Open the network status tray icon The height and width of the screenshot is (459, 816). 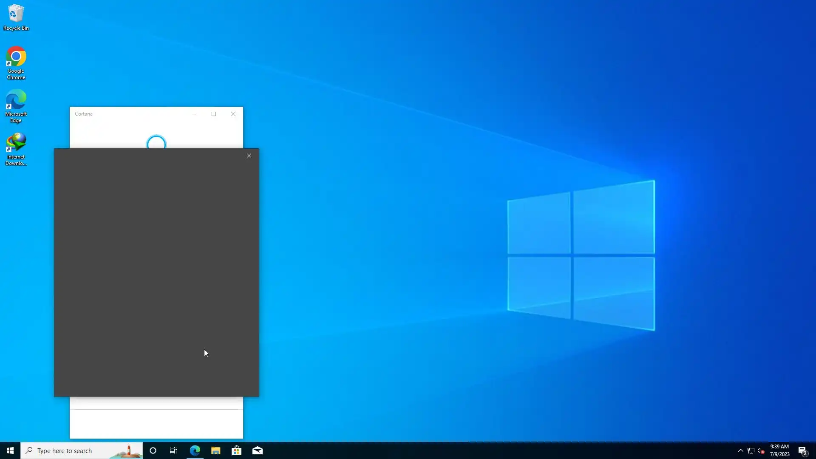(x=751, y=450)
